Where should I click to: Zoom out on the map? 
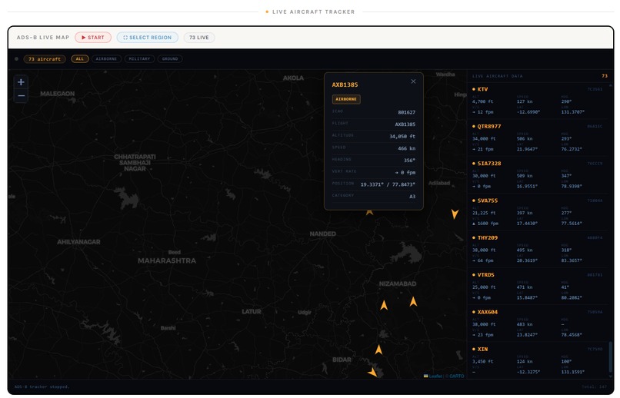tap(21, 95)
